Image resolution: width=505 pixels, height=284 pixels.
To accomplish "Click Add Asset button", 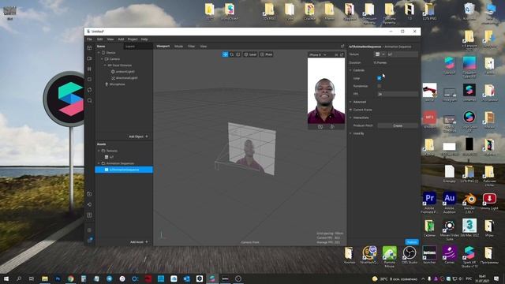I will (x=139, y=242).
